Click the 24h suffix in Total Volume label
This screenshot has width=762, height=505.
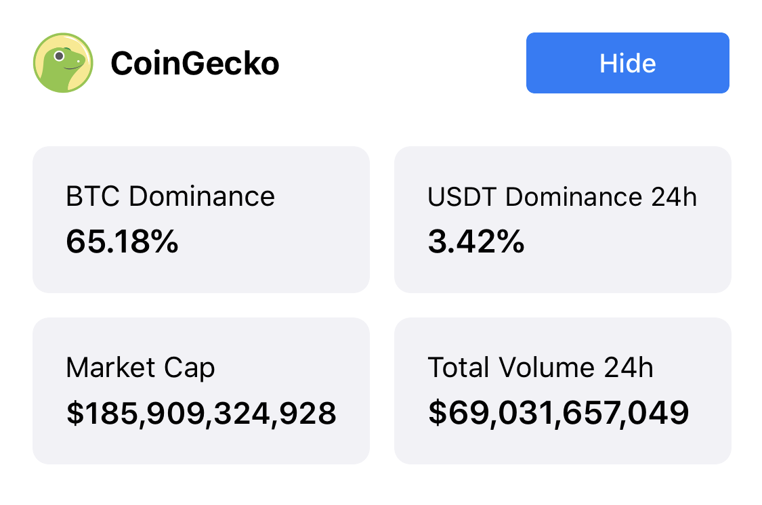coord(629,367)
